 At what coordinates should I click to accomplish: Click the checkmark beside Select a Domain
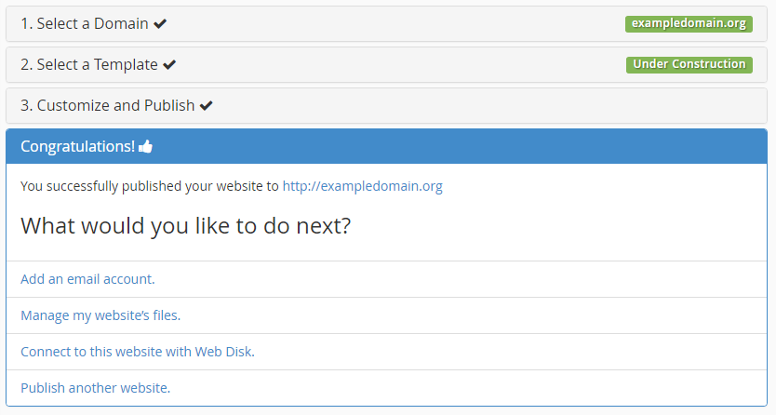coord(160,24)
